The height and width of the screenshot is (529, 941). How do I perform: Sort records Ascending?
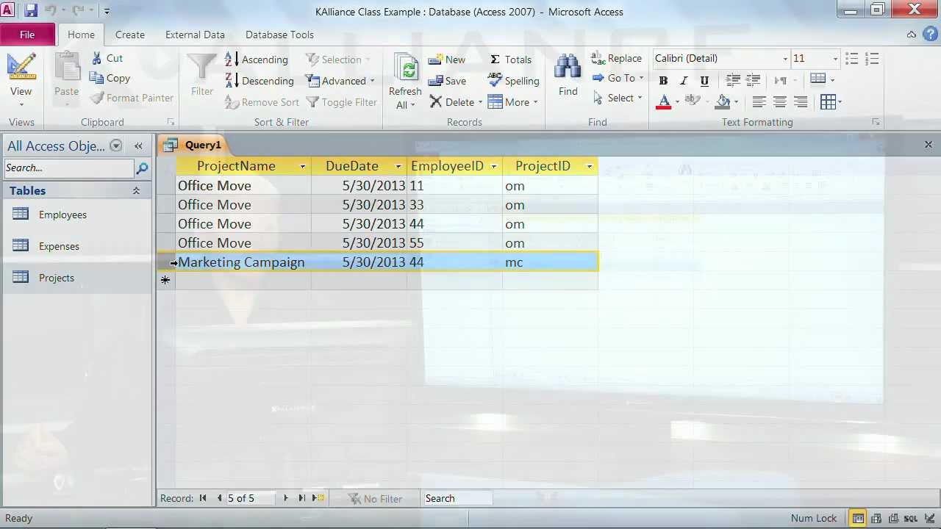pos(256,60)
